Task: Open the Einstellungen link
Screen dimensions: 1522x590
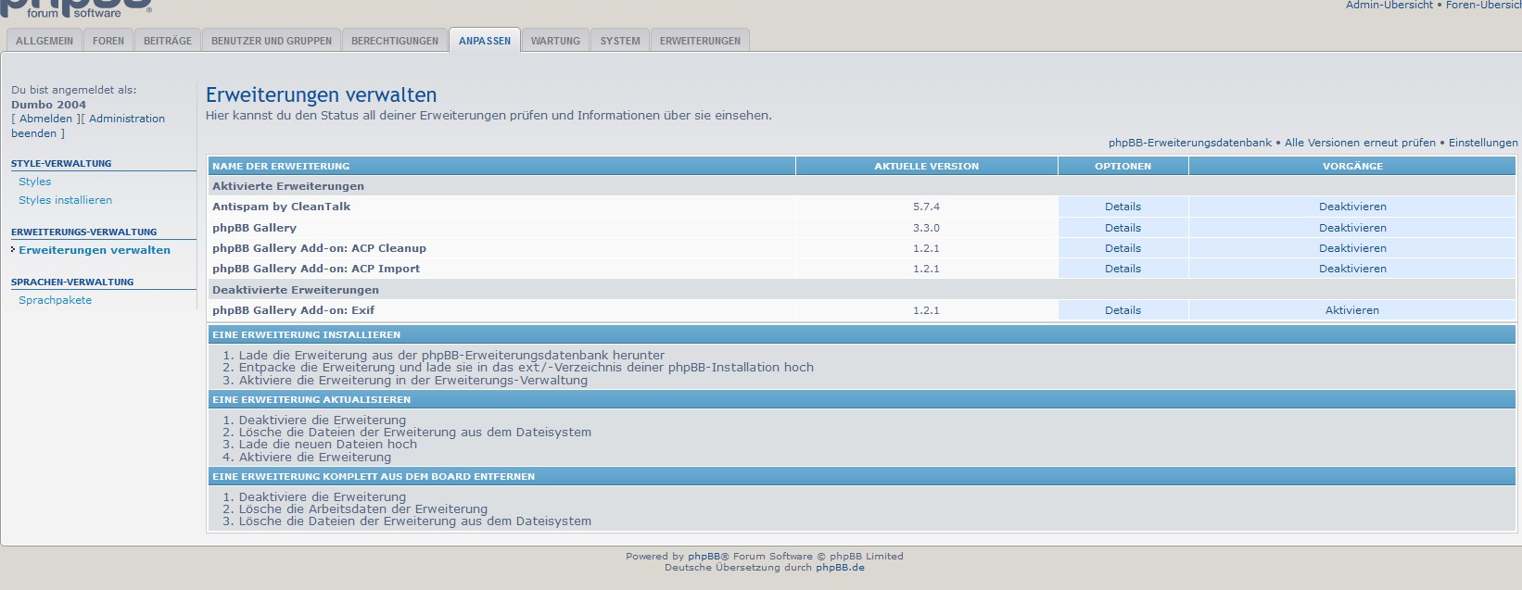Action: pos(1483,143)
